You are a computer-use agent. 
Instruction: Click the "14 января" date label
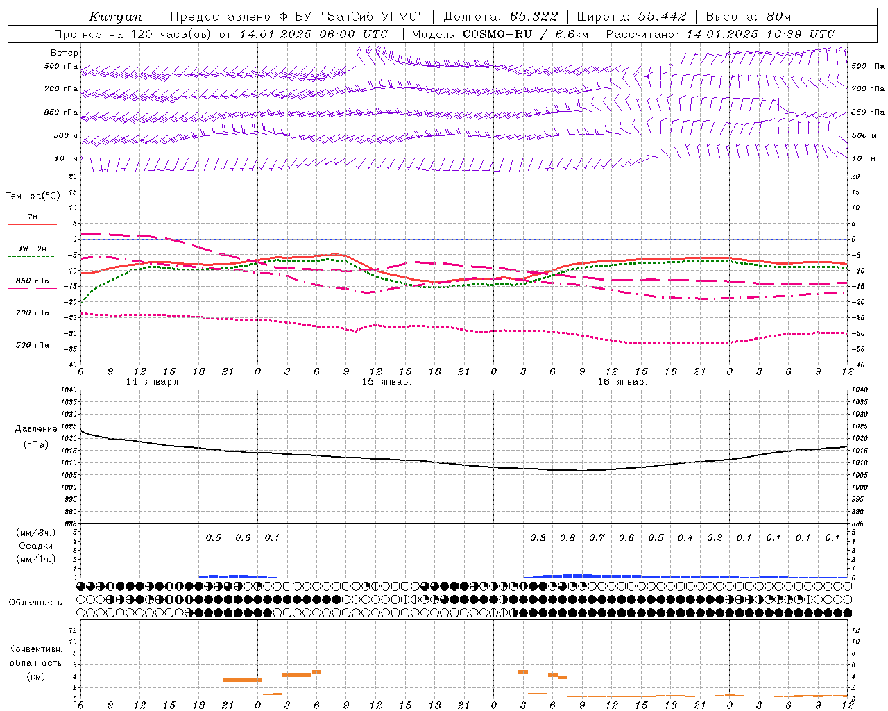(152, 382)
